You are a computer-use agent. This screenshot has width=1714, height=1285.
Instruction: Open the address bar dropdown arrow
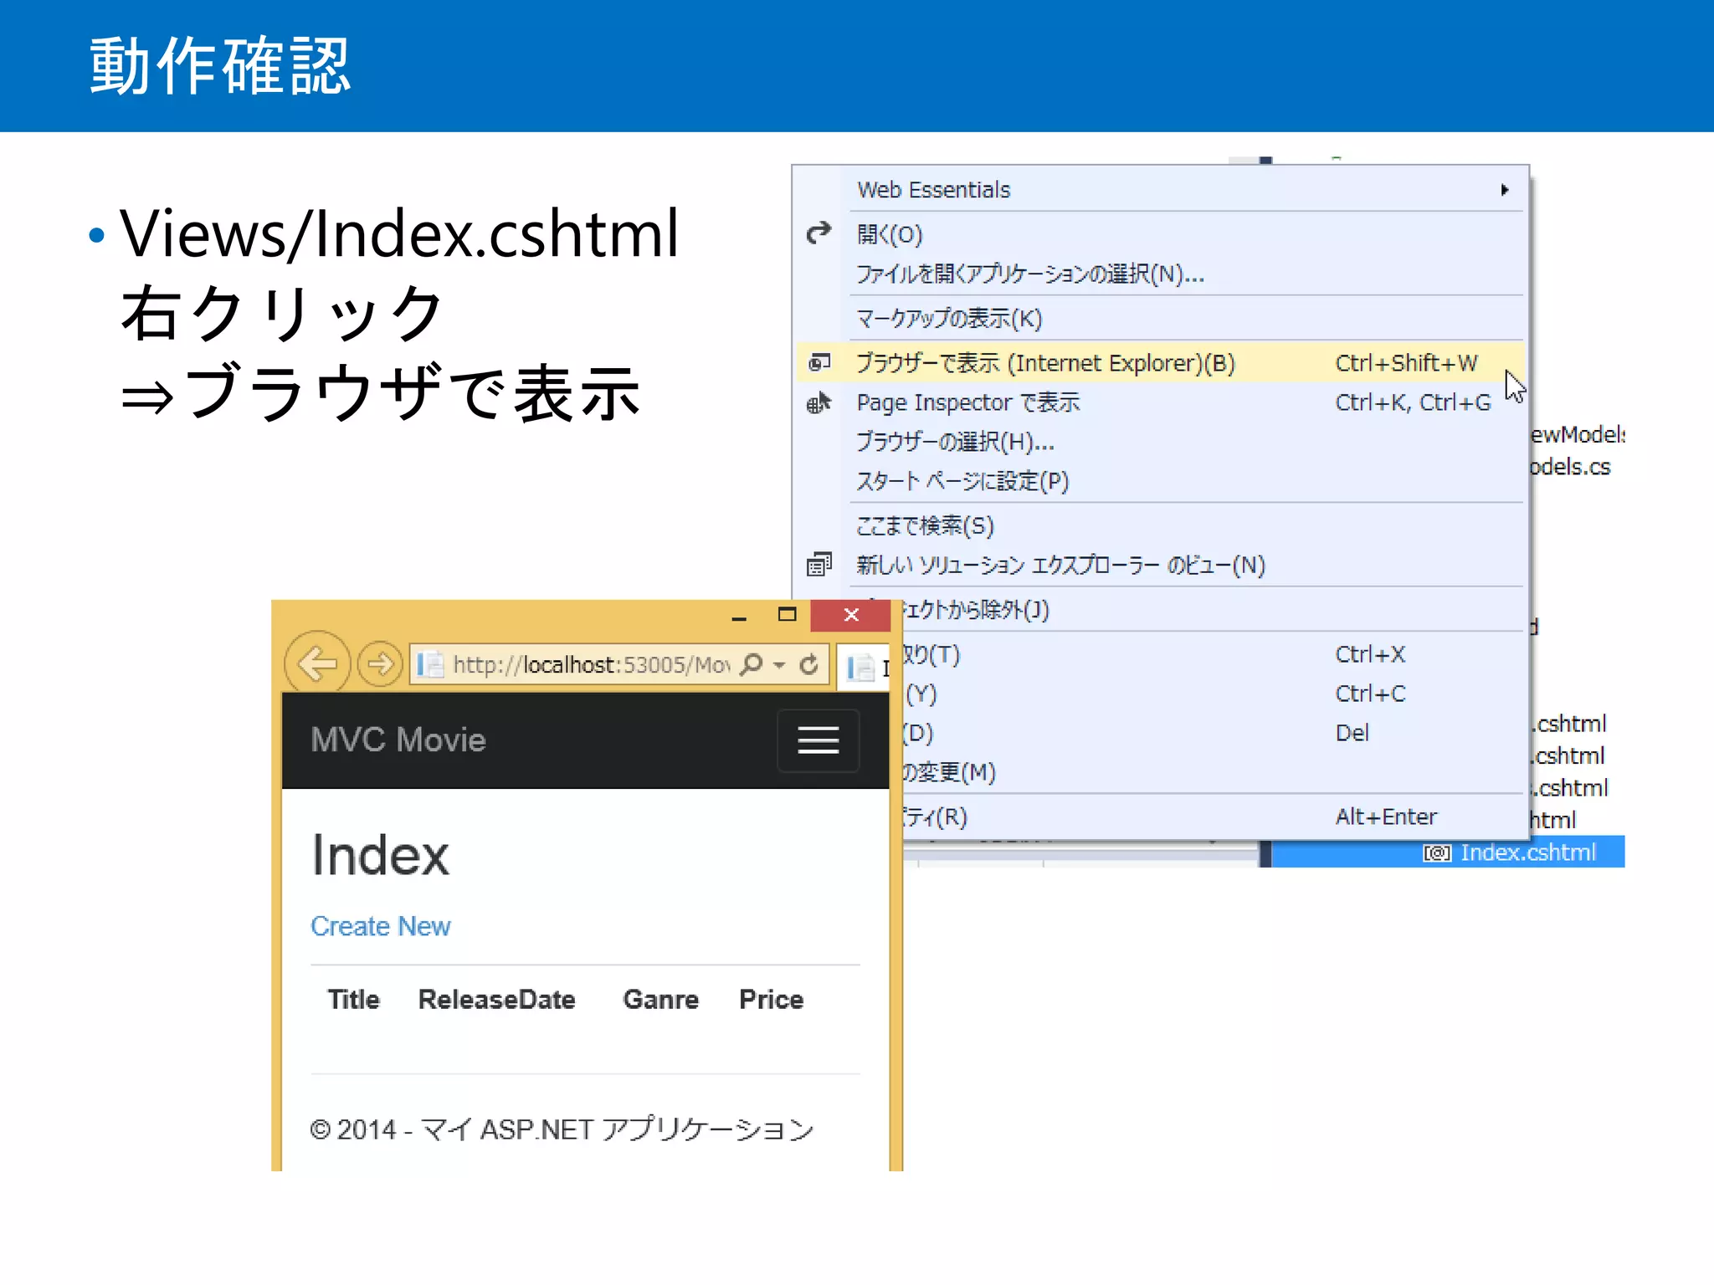point(779,665)
